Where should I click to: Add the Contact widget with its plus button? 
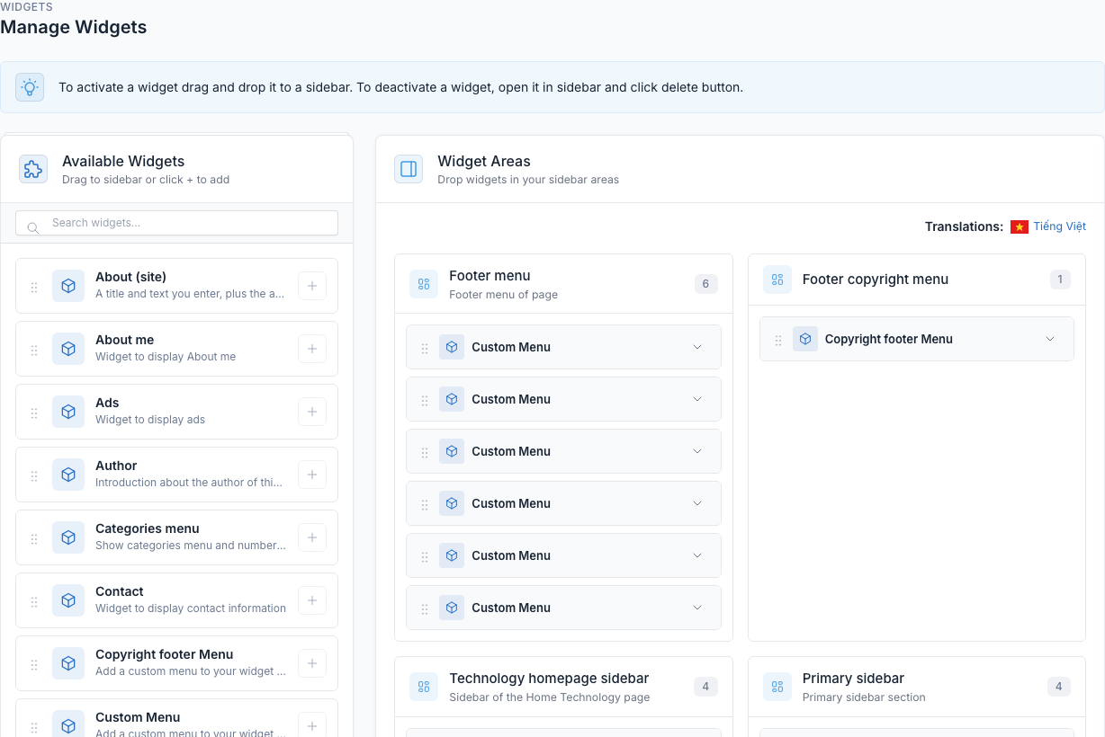pos(312,600)
